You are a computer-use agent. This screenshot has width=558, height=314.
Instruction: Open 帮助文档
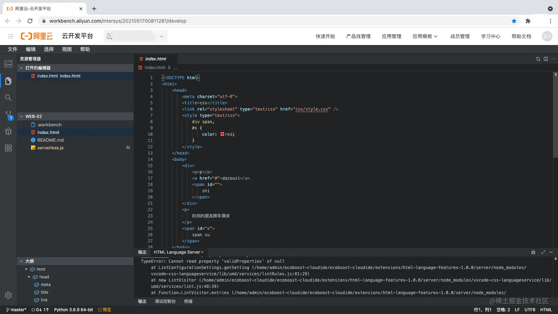[521, 36]
